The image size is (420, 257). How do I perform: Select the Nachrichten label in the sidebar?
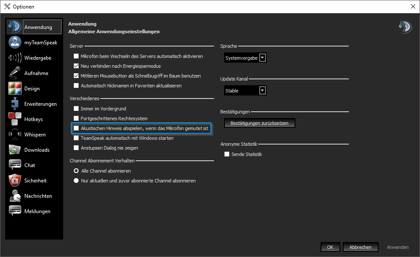(38, 196)
